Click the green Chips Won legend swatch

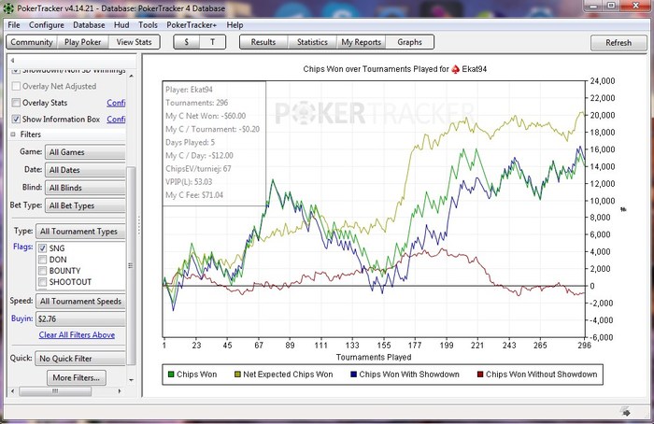[171, 375]
